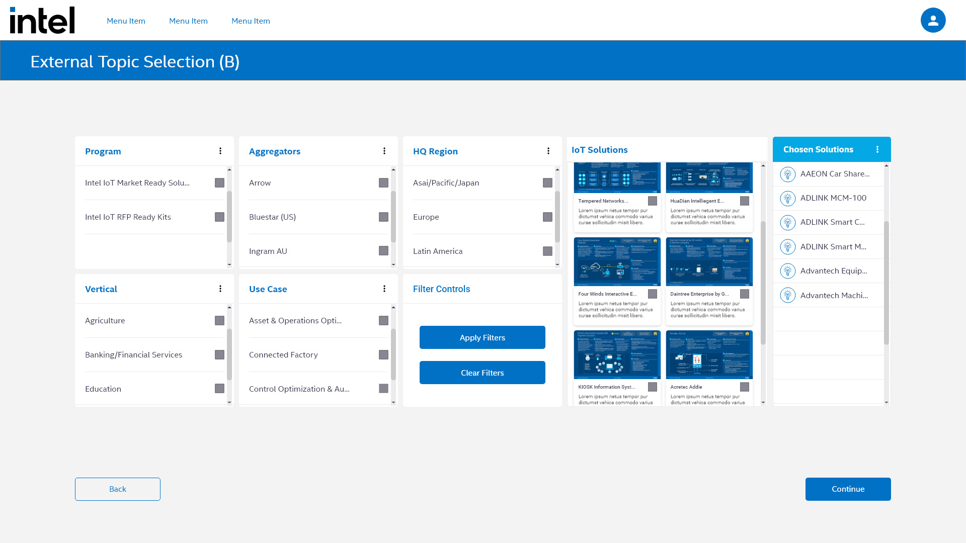Open the Acretec Addie thumbnail image
966x543 pixels.
click(709, 354)
